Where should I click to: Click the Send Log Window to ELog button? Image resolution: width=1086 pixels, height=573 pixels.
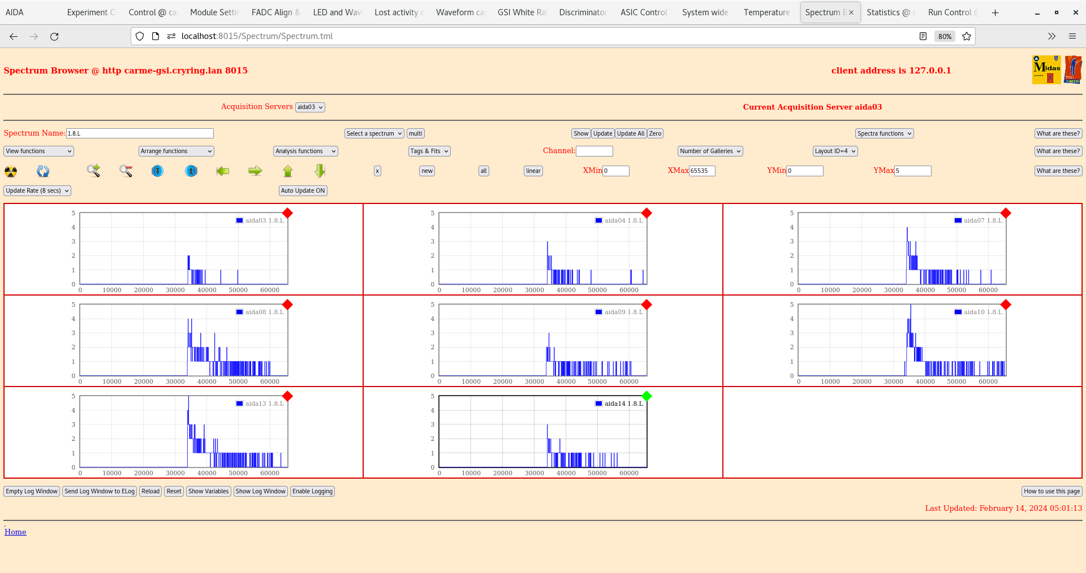point(100,491)
